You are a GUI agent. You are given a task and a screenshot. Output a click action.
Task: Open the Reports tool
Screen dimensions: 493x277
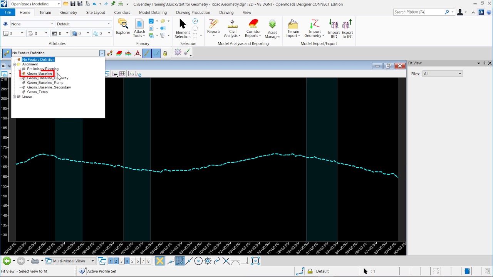[x=213, y=28]
